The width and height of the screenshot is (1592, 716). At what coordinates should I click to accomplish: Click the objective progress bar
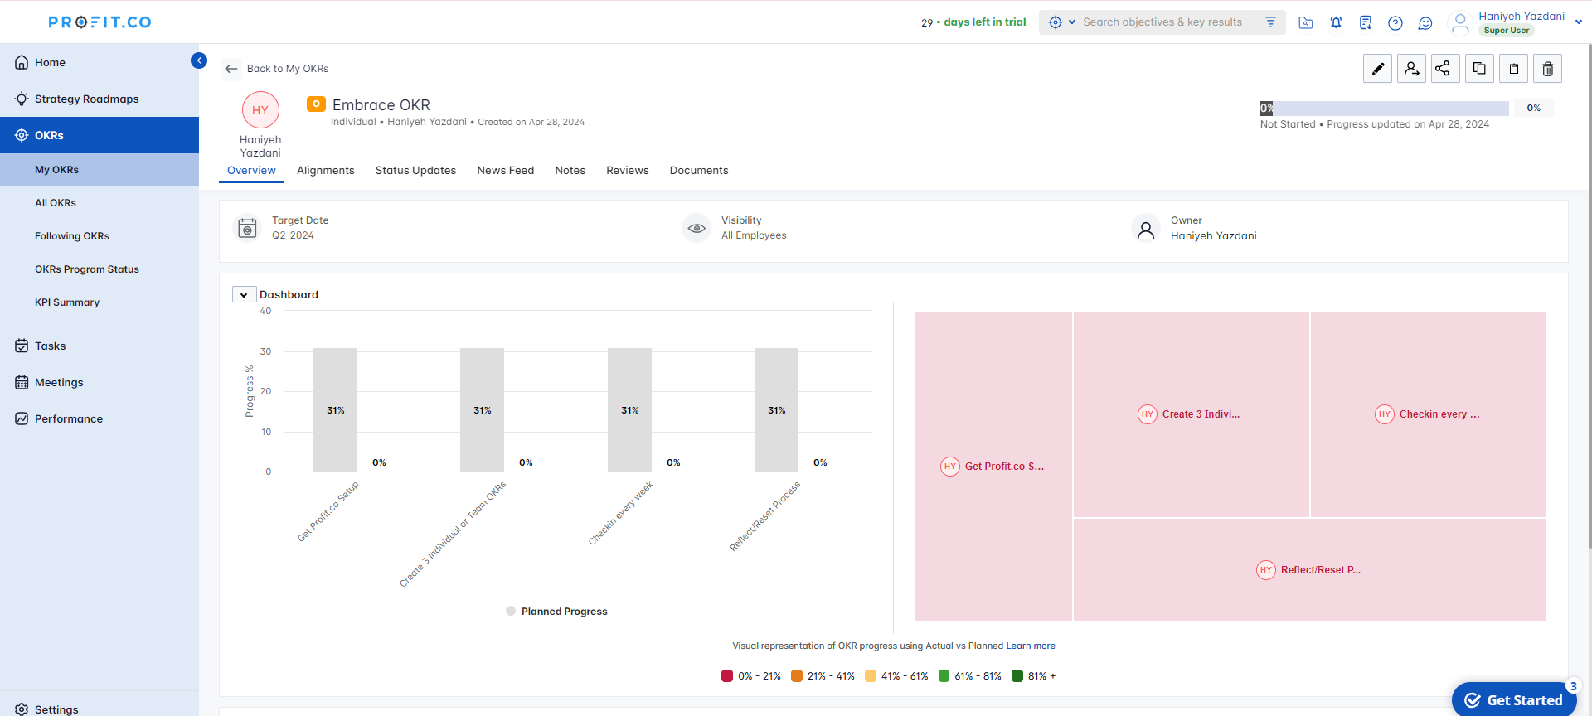1384,109
